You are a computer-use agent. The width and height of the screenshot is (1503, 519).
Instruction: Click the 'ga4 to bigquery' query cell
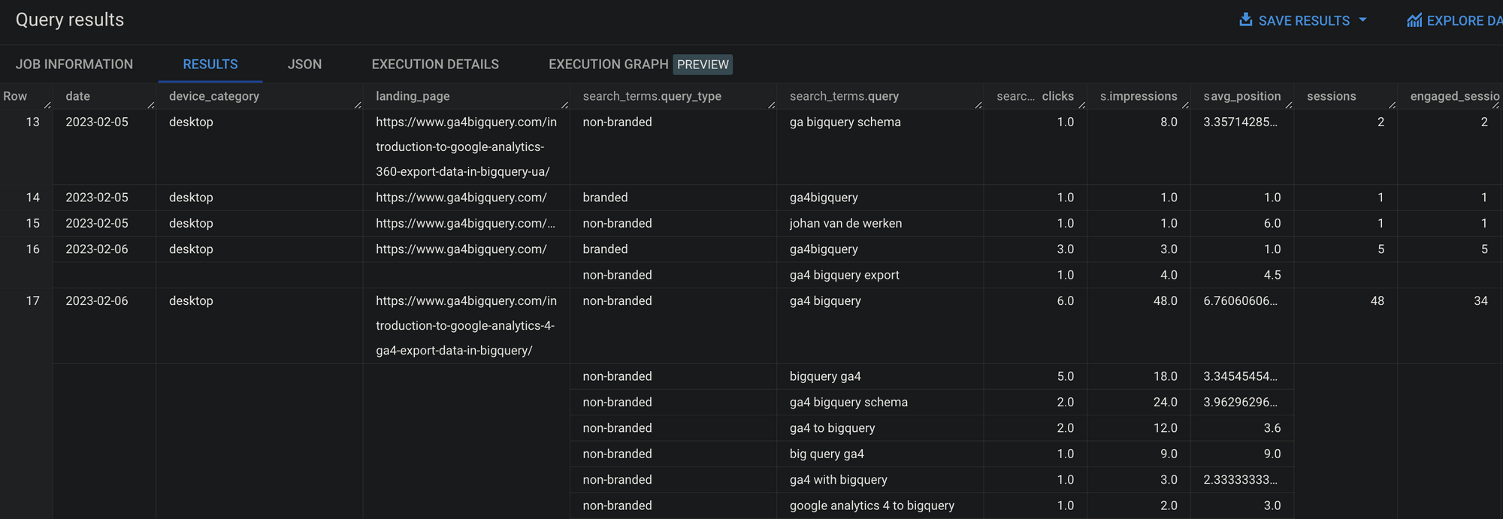pyautogui.click(x=833, y=428)
